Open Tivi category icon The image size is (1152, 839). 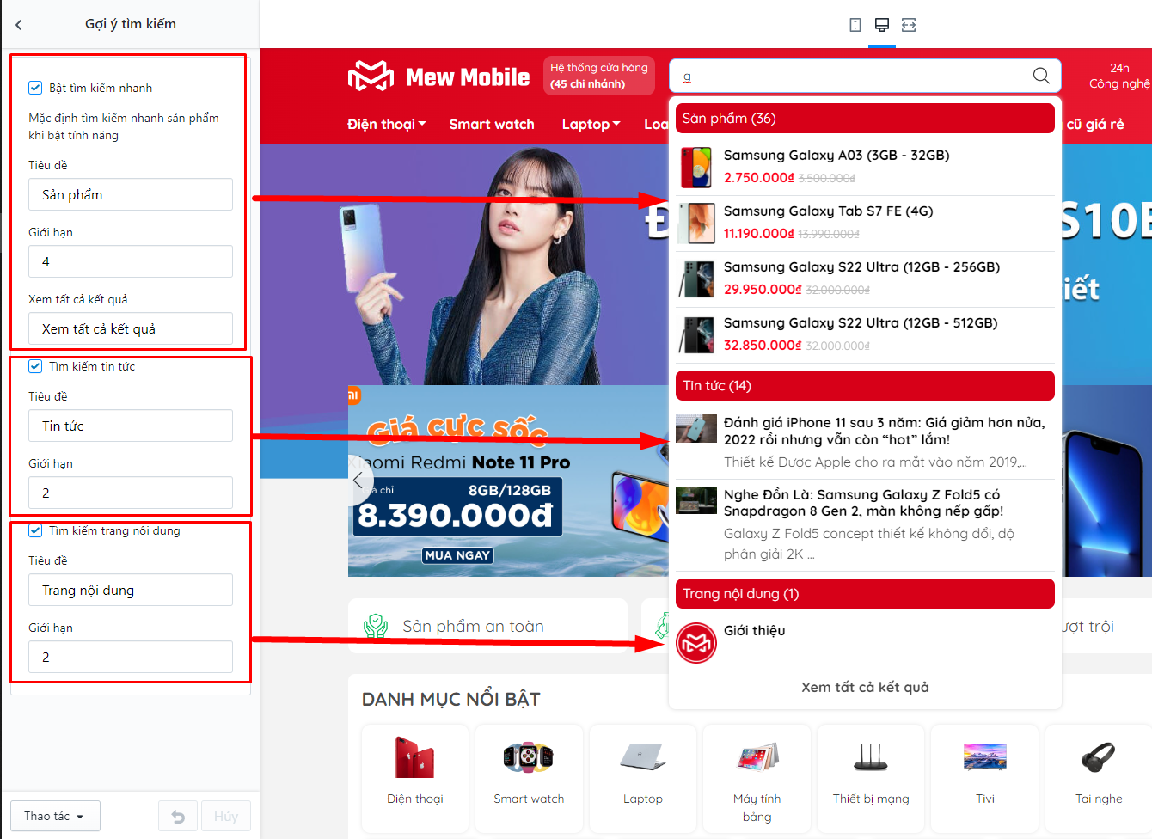[x=985, y=757]
